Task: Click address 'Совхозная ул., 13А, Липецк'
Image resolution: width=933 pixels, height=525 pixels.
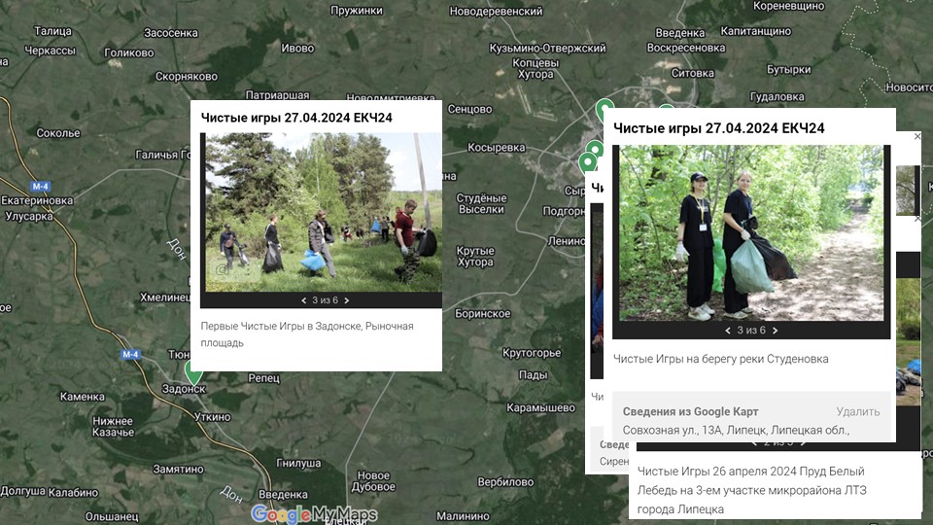Action: [736, 430]
